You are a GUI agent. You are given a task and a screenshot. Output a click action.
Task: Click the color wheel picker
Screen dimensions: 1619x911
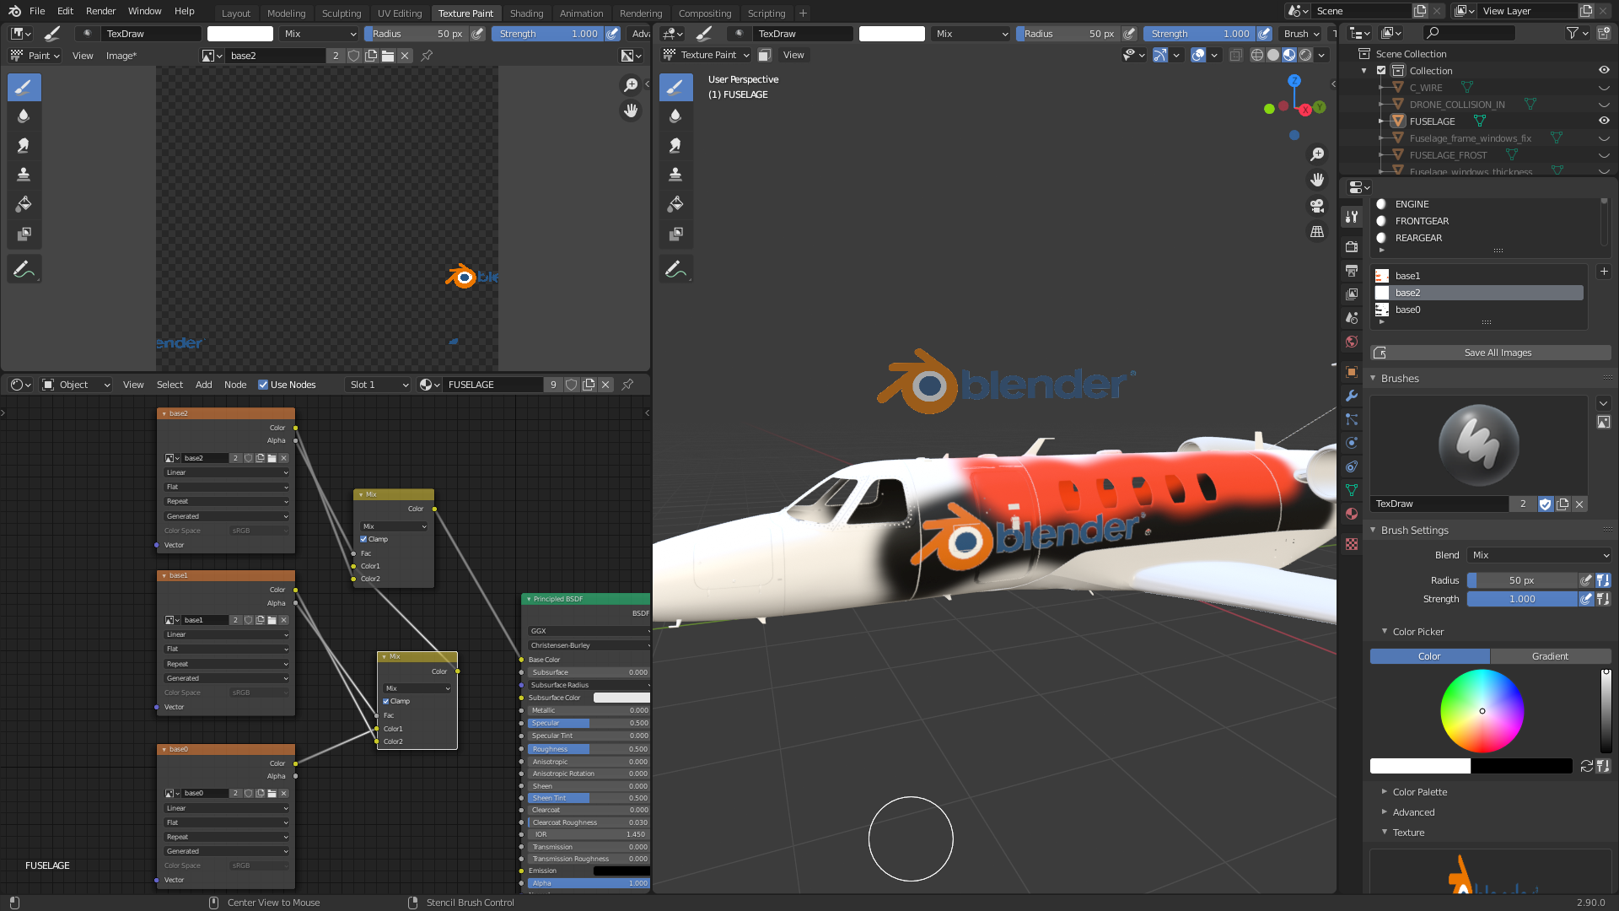point(1482,711)
